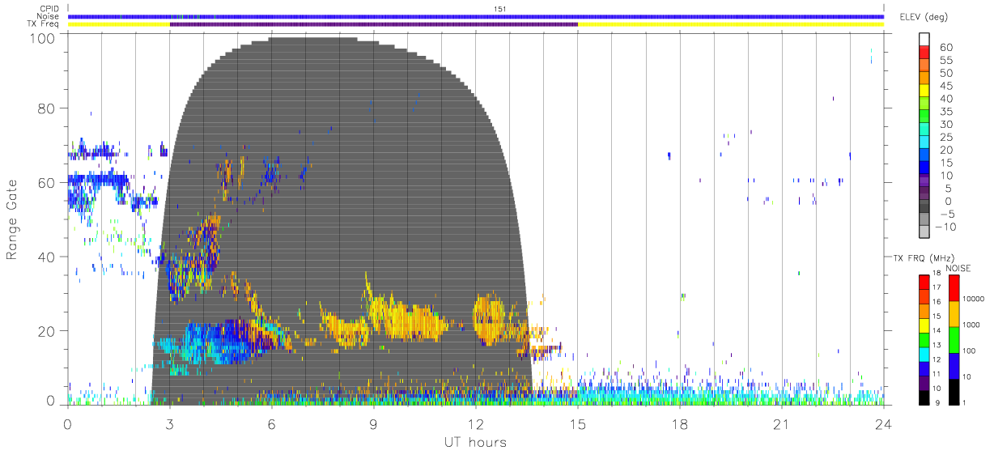Click the UT hours tick label '24'

(884, 425)
